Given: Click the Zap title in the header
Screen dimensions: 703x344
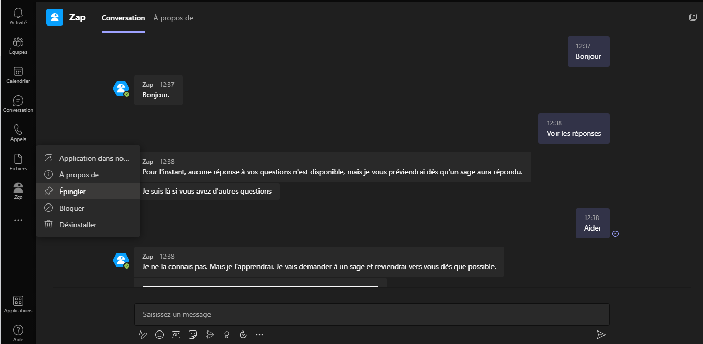Looking at the screenshot, I should tap(77, 18).
